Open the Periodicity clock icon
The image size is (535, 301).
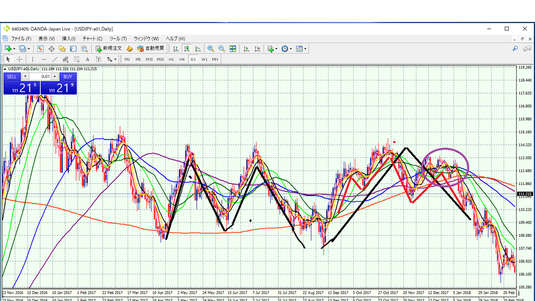pos(285,49)
